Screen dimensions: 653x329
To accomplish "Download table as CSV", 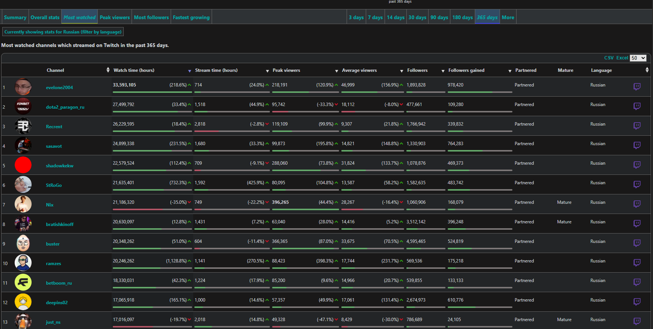I will click(x=609, y=58).
